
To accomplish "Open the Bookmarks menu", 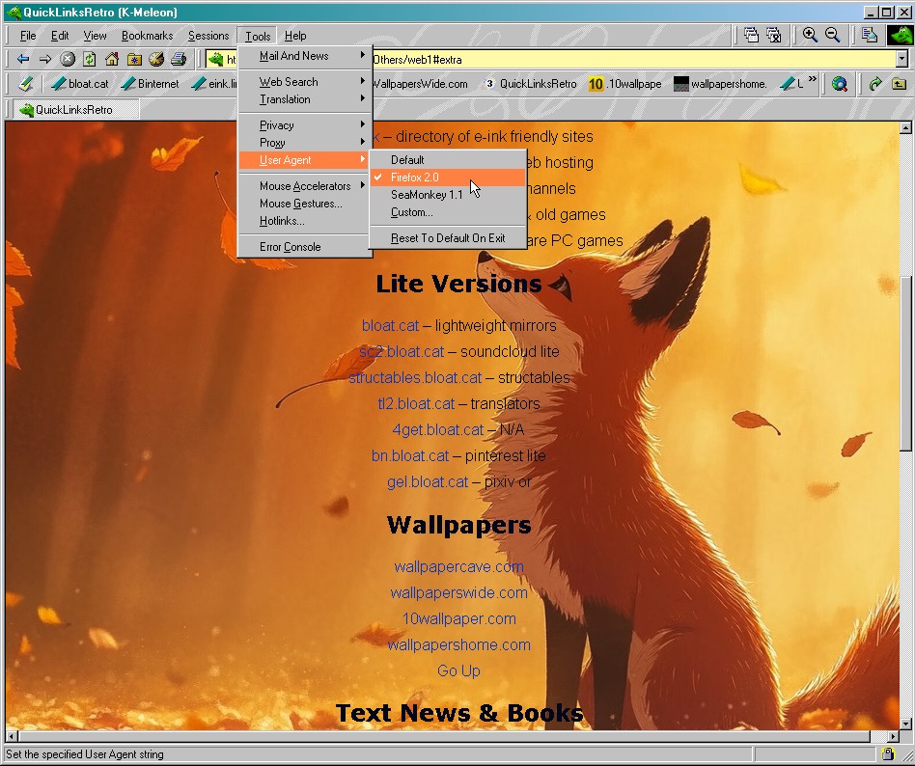I will point(147,36).
